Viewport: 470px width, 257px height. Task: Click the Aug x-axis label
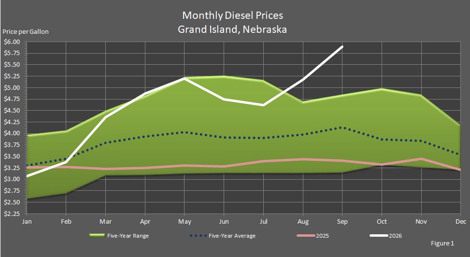click(303, 222)
